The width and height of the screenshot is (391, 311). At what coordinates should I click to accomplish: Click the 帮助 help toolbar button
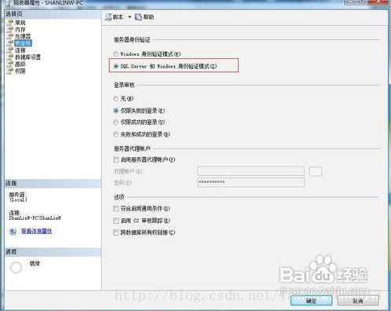click(x=144, y=17)
